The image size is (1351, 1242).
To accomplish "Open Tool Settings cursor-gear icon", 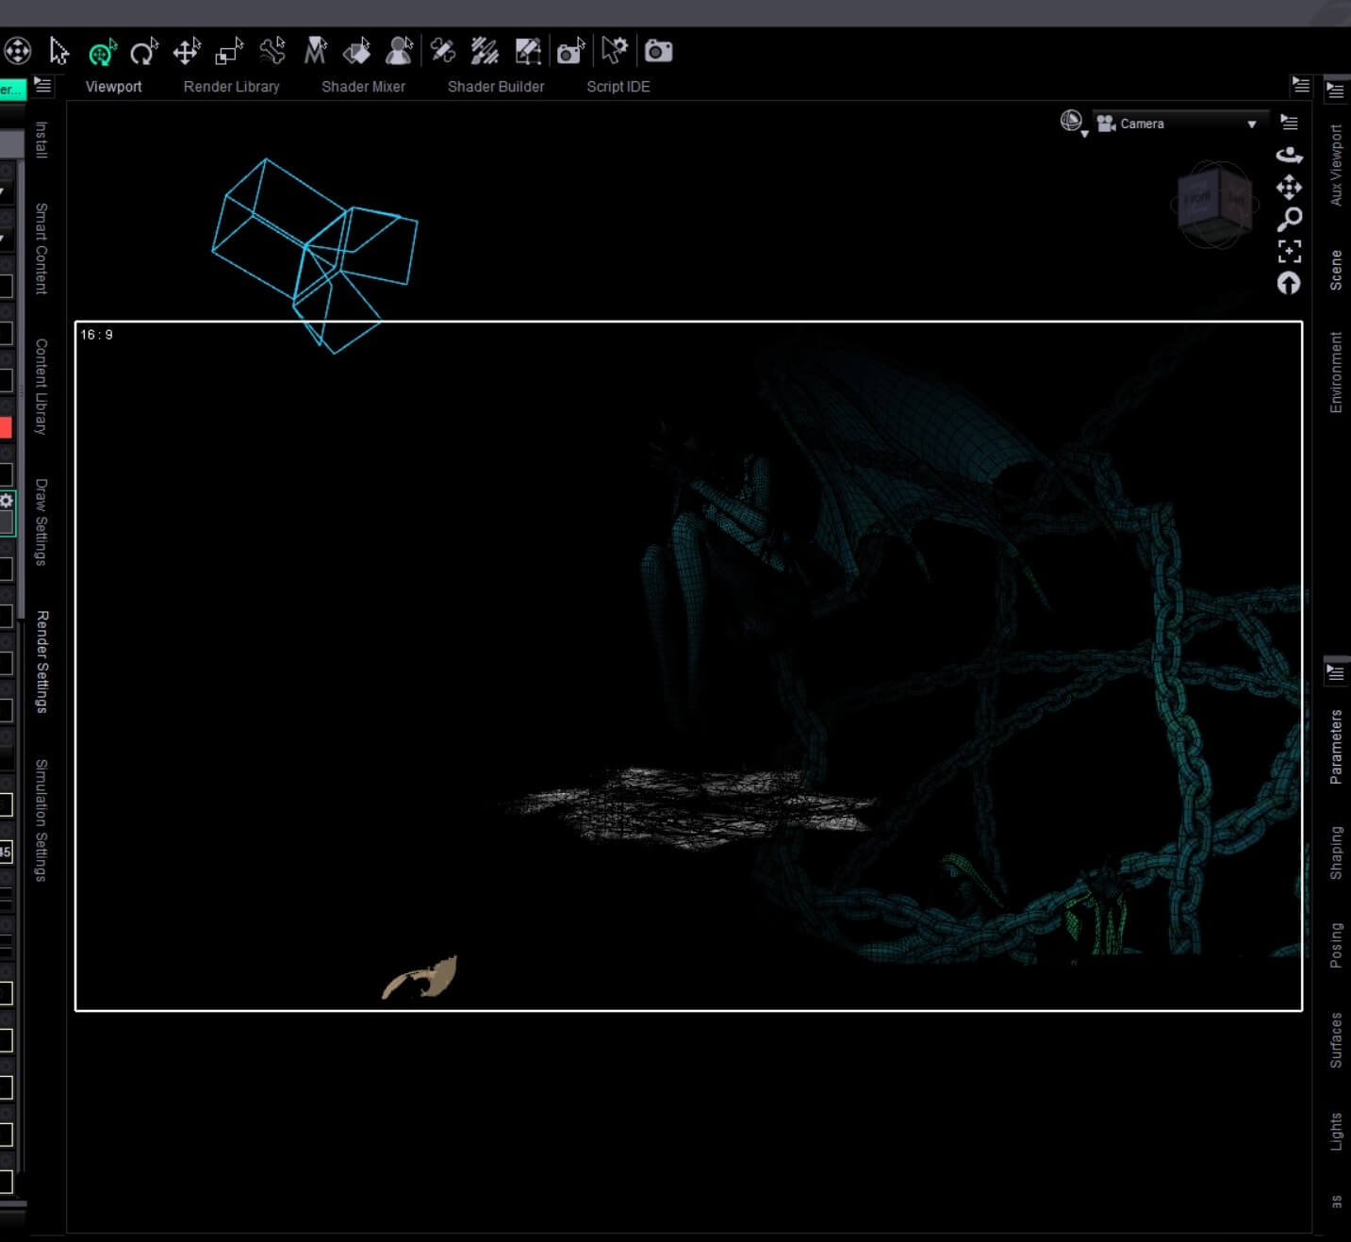I will (615, 51).
